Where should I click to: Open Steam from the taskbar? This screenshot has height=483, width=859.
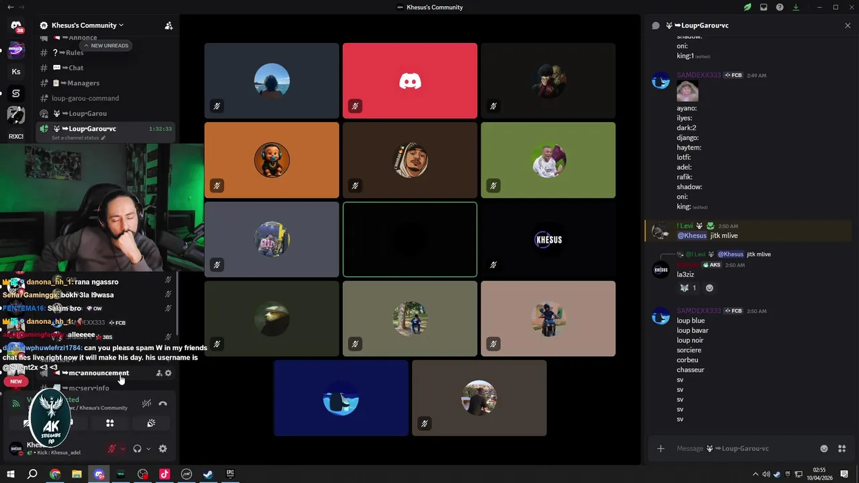208,474
